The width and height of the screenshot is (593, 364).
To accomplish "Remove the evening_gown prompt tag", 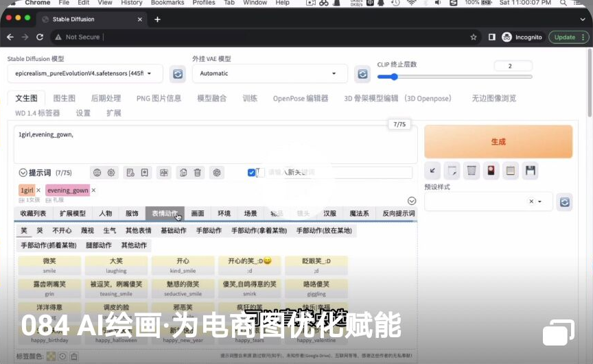I will 94,190.
